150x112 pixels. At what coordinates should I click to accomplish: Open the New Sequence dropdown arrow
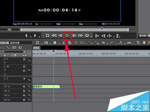[42, 44]
